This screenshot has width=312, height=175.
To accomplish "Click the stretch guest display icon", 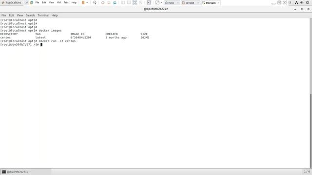I will point(157,2).
